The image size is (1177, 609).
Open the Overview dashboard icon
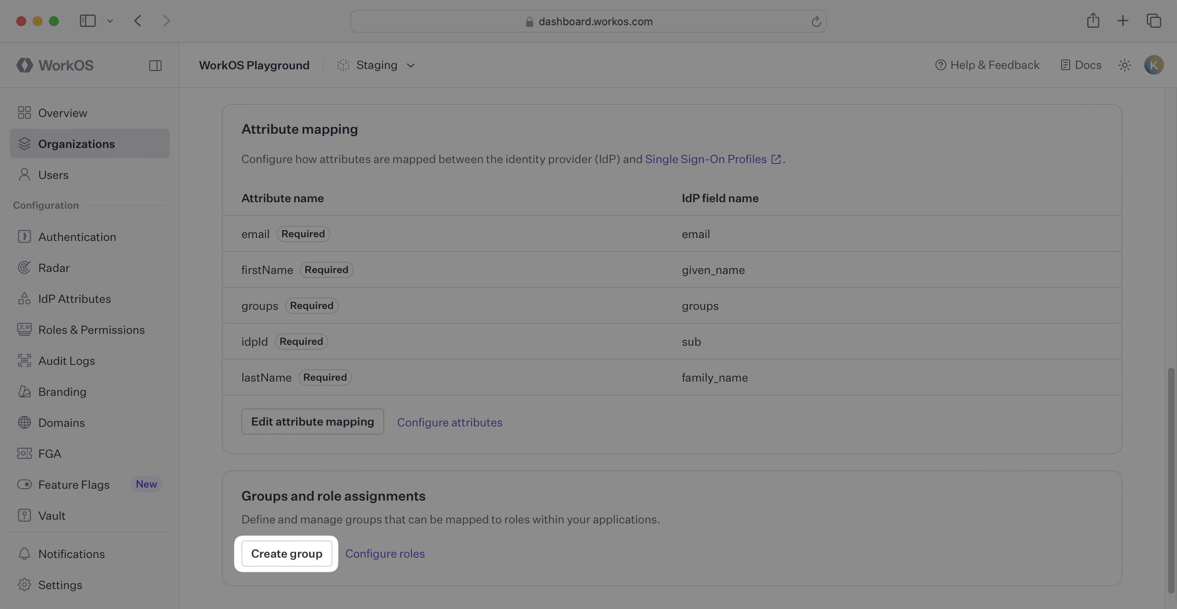pyautogui.click(x=24, y=113)
